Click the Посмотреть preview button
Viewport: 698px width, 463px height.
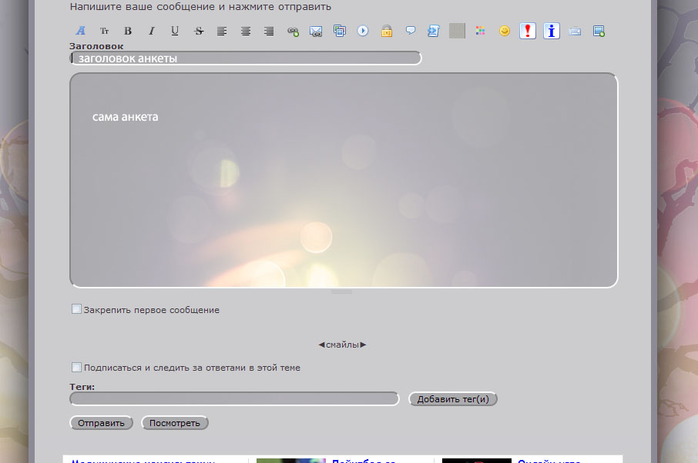tap(174, 422)
